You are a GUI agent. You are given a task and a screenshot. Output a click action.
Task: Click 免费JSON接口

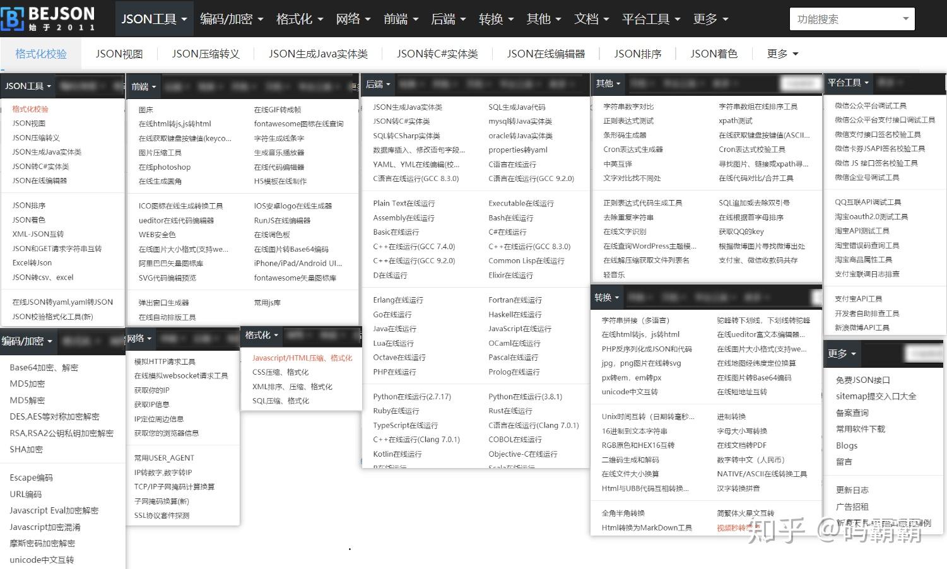point(863,380)
